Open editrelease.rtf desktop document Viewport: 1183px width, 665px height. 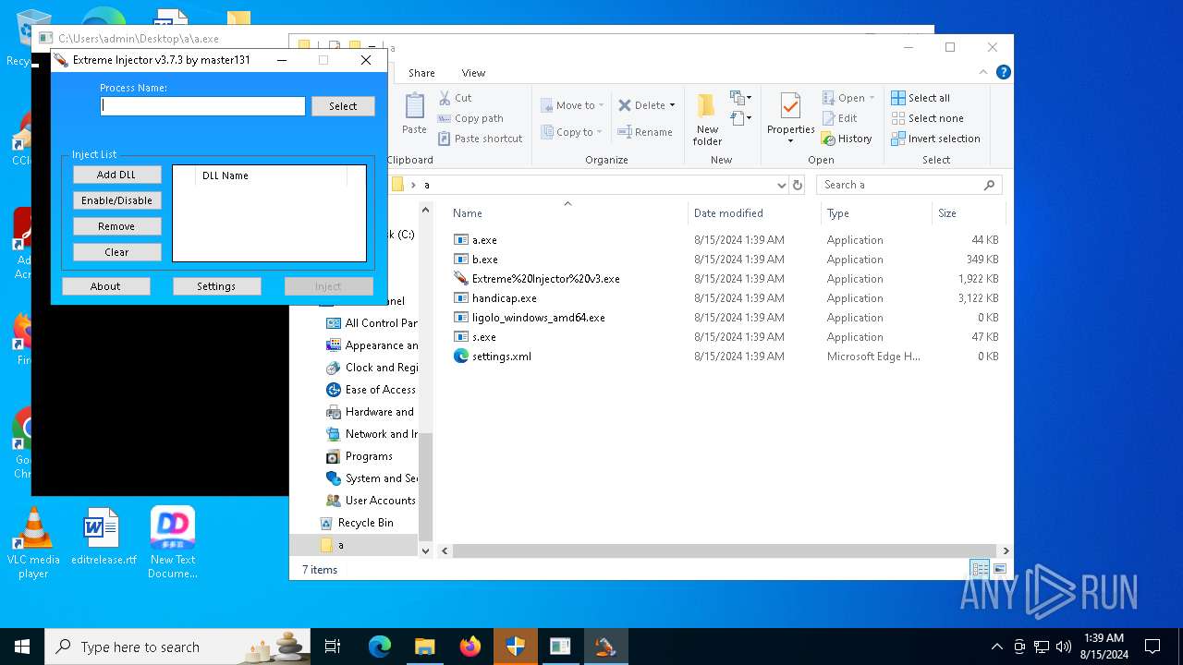pos(103,537)
